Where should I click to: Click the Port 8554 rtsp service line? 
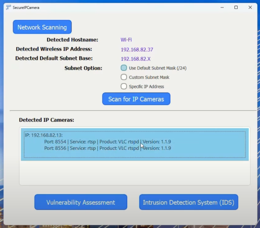[x=107, y=142]
